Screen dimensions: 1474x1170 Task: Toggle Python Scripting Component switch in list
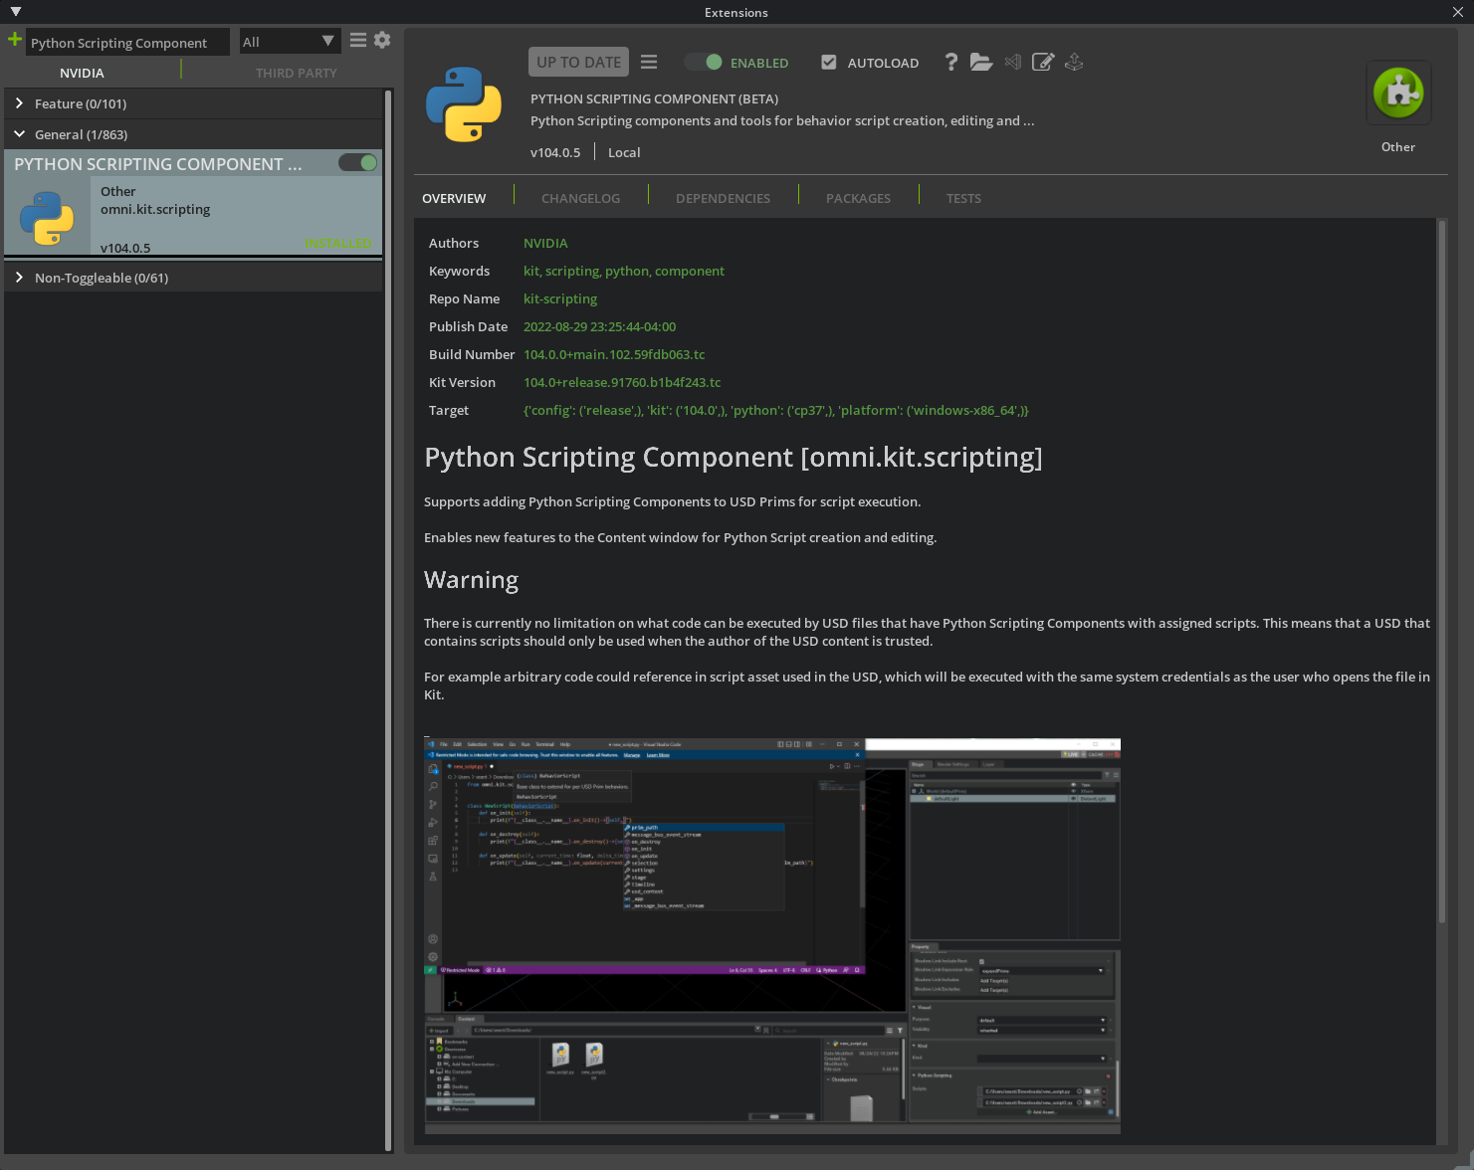pos(357,163)
